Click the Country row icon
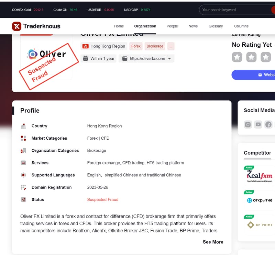This screenshot has height=255, width=275. 23,126
